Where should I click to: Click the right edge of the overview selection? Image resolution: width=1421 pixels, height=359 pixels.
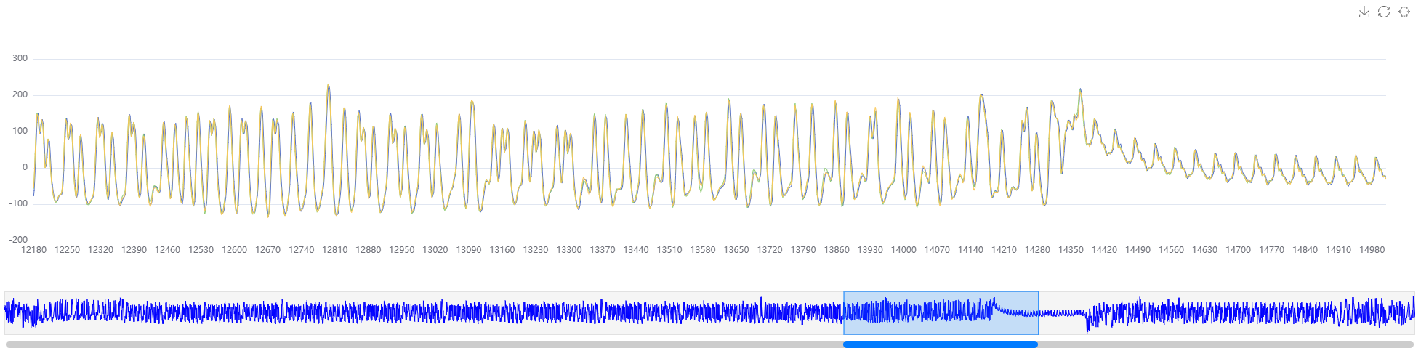(1038, 312)
